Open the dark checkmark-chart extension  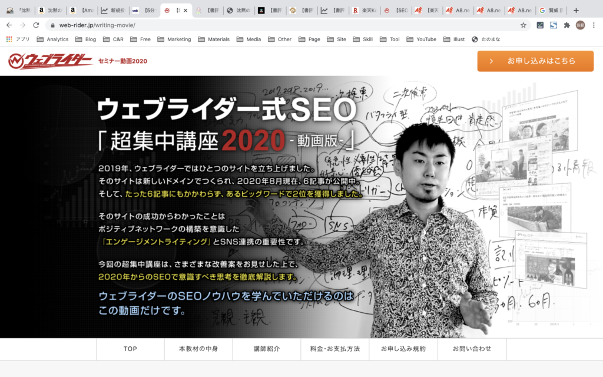(540, 25)
